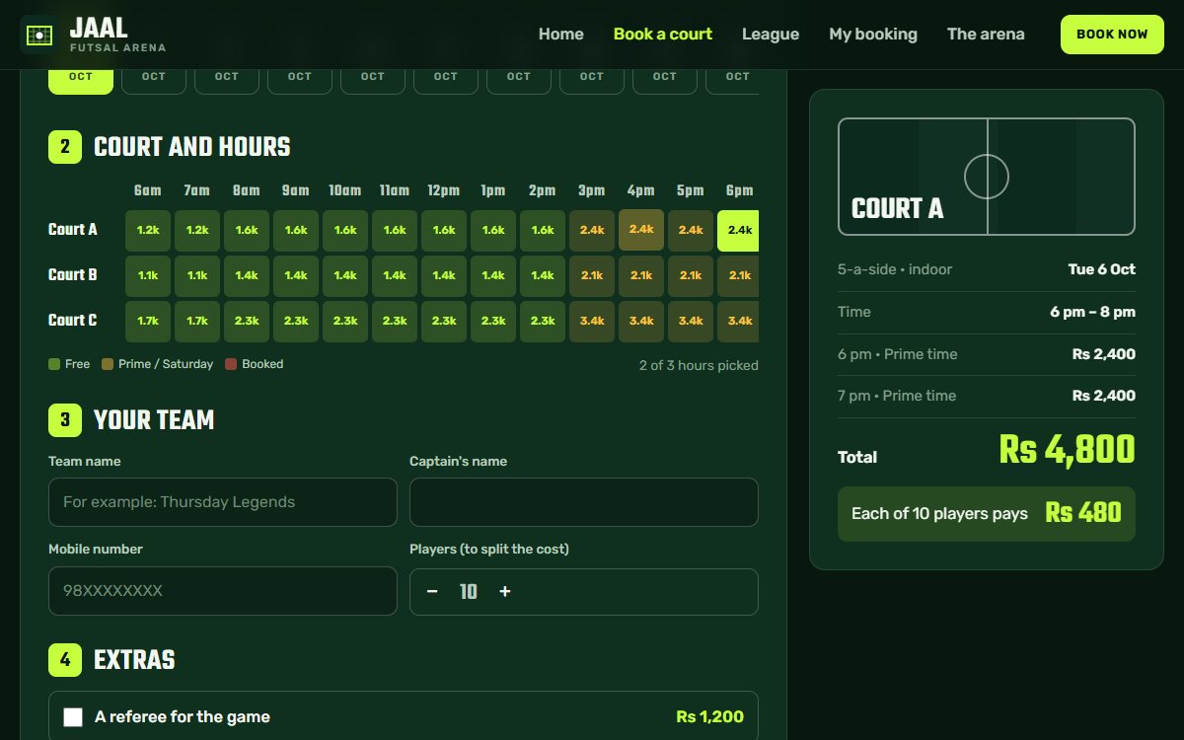Pick Court A 11am slot

coord(395,230)
